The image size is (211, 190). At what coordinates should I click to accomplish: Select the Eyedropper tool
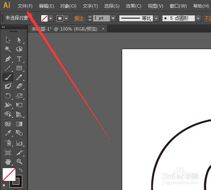[8, 133]
